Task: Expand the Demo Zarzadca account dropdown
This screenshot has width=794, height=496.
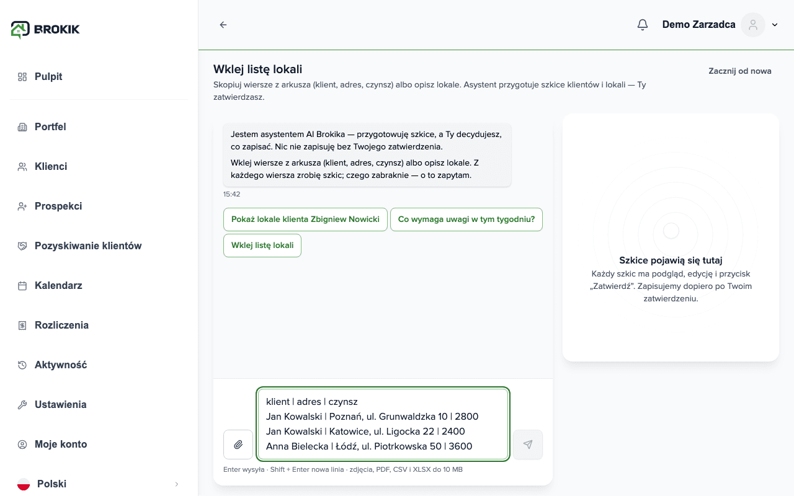Action: coord(775,25)
